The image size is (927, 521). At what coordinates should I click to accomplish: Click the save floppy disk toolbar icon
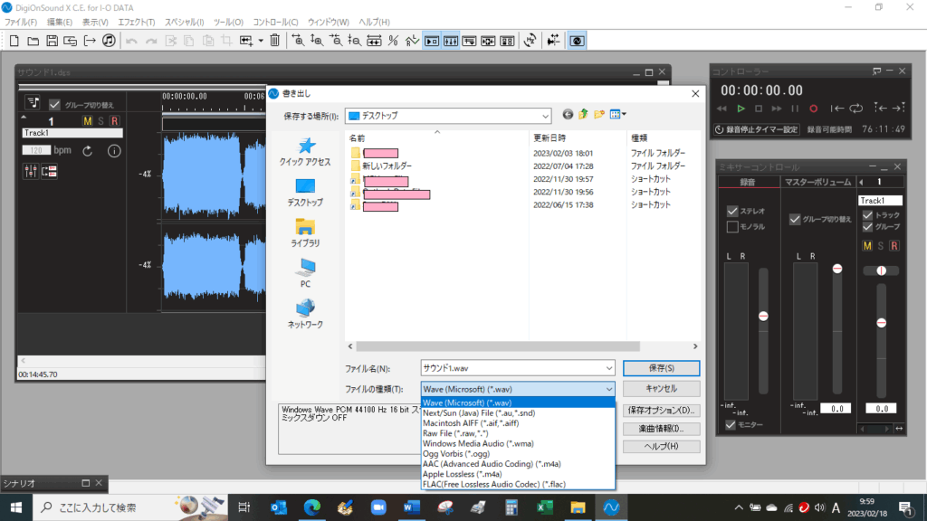pyautogui.click(x=52, y=41)
